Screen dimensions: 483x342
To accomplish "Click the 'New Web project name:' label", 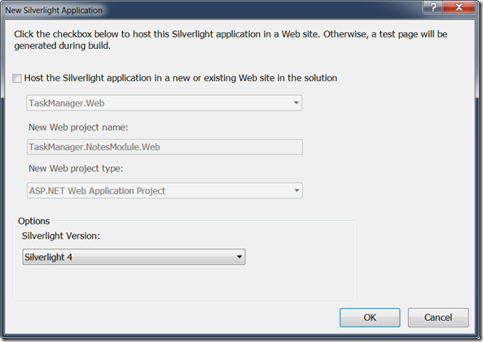I will click(x=78, y=128).
